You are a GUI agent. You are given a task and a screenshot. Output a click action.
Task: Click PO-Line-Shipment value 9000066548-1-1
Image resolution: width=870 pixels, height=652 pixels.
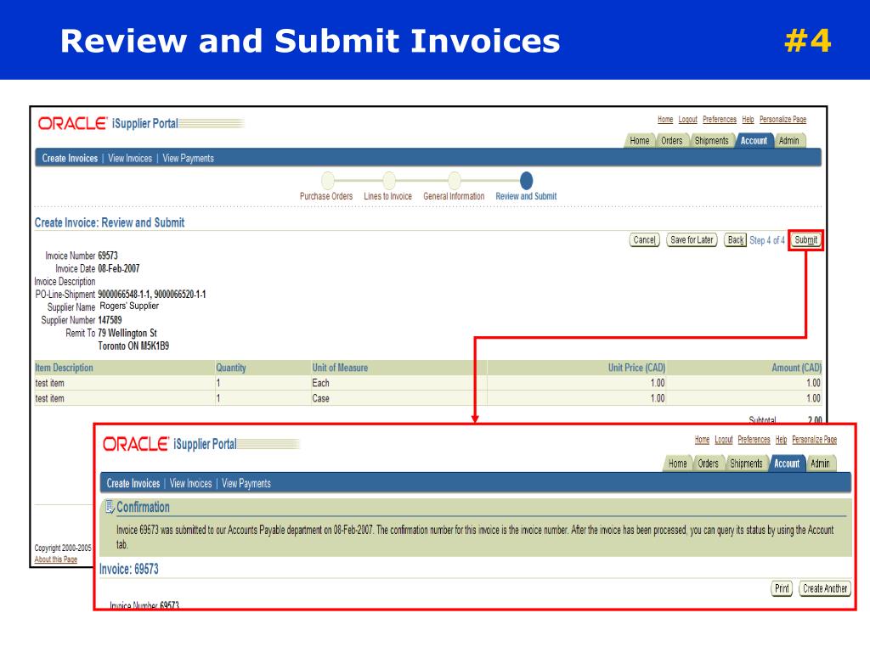[x=124, y=295]
